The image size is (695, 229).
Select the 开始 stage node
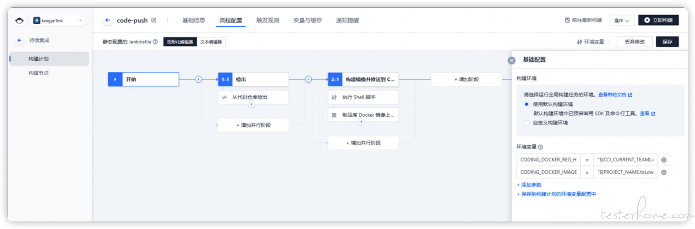pyautogui.click(x=143, y=79)
